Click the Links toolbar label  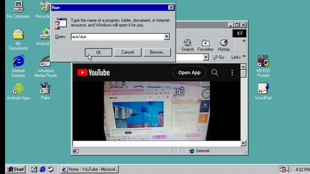[x=236, y=57]
